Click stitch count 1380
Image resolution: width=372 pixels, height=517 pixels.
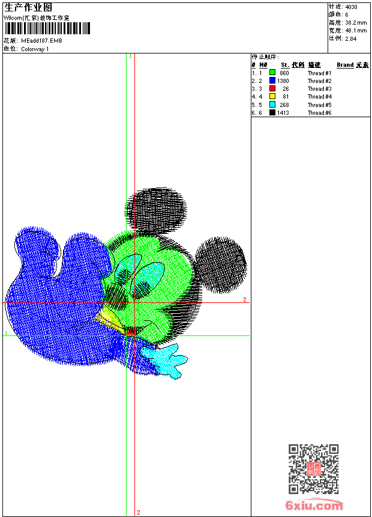point(283,81)
